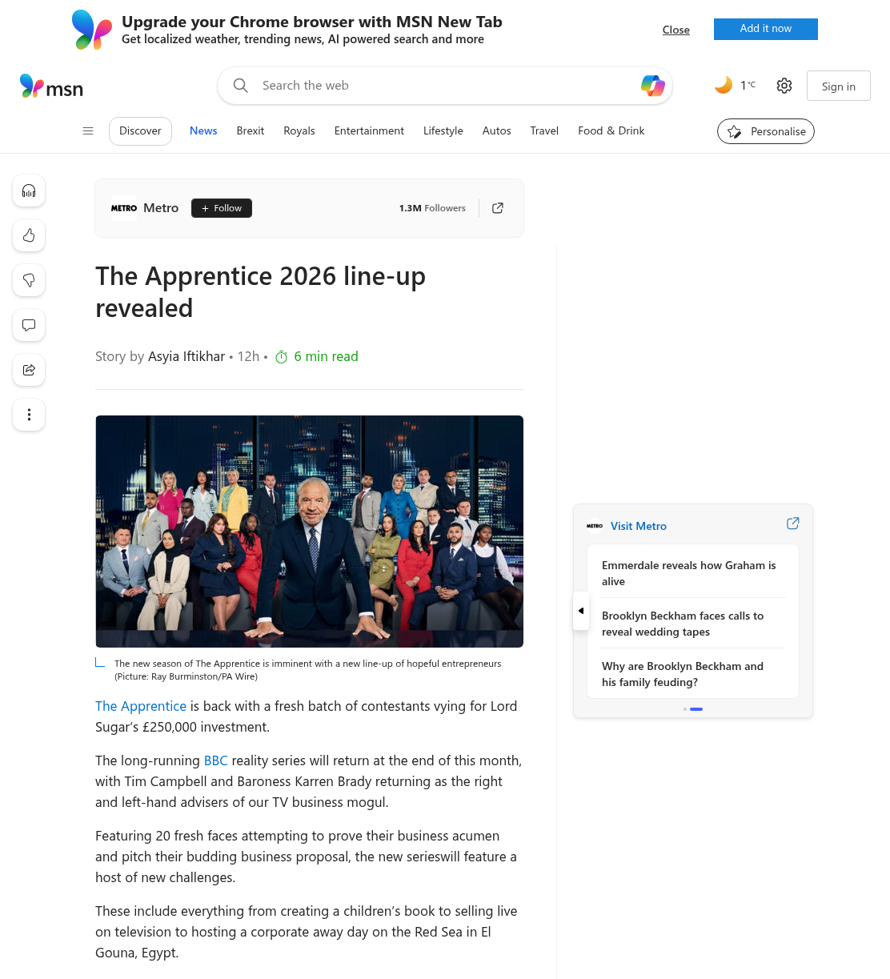The height and width of the screenshot is (979, 890).
Task: Select the News tab
Action: click(203, 131)
